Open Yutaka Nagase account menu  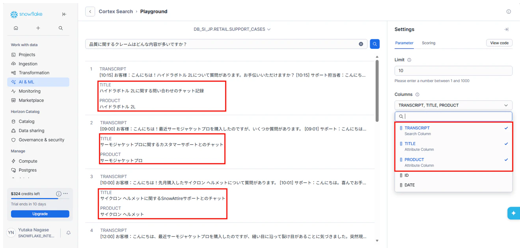(32, 233)
